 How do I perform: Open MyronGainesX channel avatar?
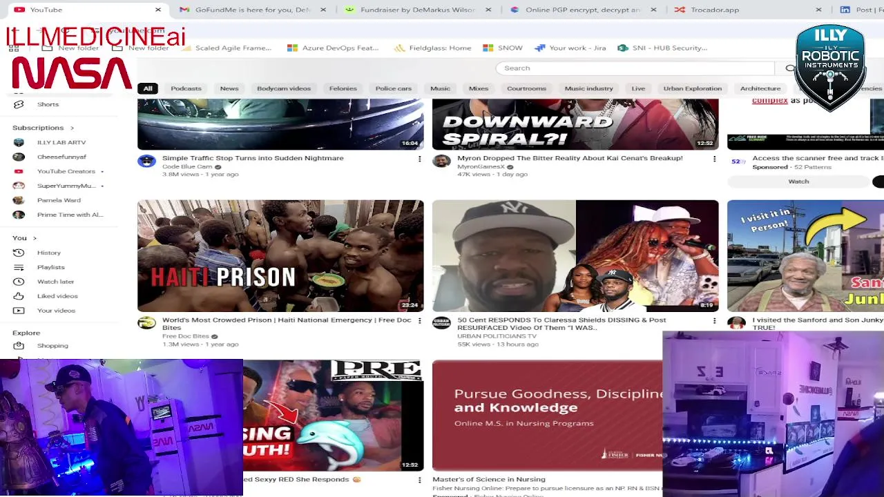pos(441,161)
